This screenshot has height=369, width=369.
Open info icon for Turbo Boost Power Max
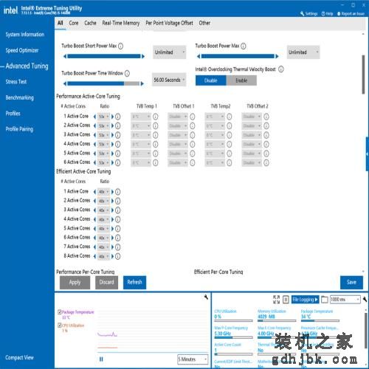coord(243,46)
